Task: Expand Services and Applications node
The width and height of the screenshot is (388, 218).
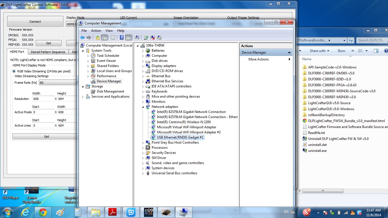Action: (x=83, y=97)
